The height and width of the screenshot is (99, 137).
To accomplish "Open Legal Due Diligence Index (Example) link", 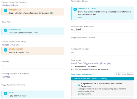I will 91,64.
